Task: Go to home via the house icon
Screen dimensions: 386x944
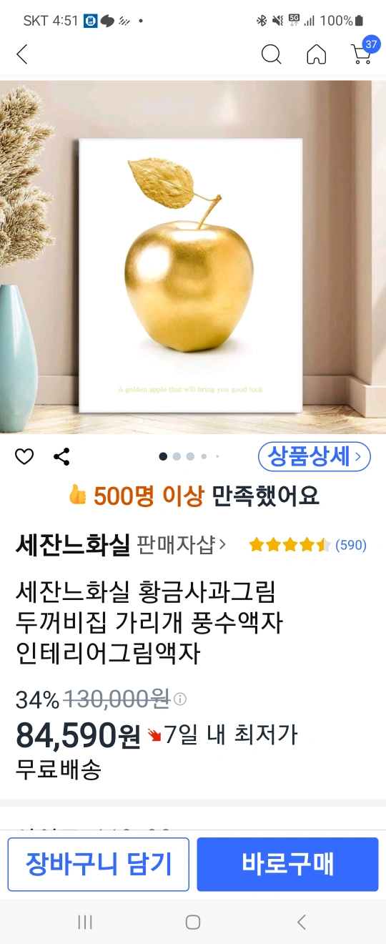Action: pyautogui.click(x=316, y=54)
